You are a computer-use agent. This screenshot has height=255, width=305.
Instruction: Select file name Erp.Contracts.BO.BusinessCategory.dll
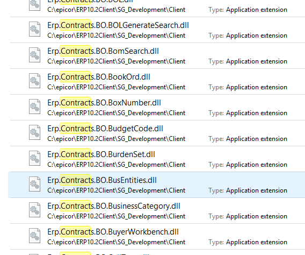pos(114,206)
